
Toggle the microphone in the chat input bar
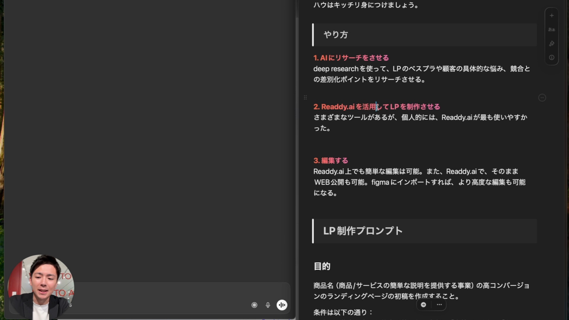(x=268, y=305)
